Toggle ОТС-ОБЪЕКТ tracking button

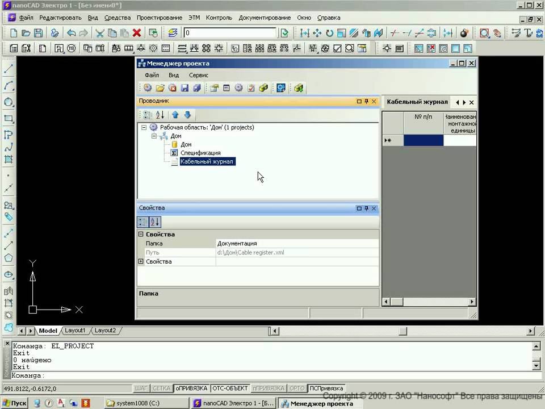click(x=230, y=388)
